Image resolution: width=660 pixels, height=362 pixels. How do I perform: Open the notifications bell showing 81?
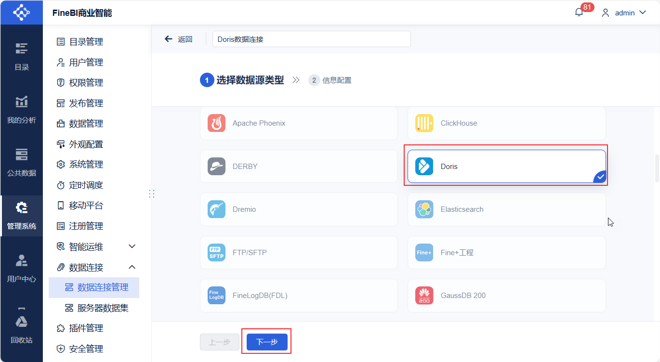pos(579,12)
